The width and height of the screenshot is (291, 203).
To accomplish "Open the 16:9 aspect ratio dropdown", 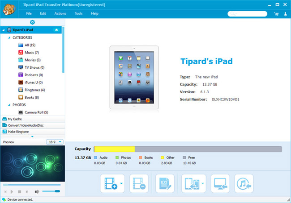I will point(55,142).
